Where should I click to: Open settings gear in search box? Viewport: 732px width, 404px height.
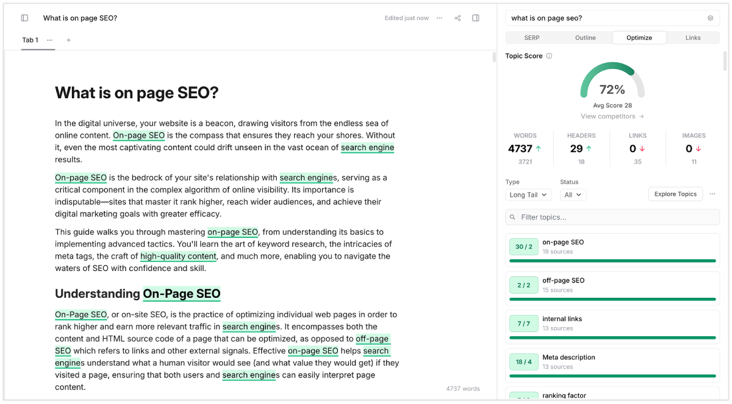(x=710, y=18)
